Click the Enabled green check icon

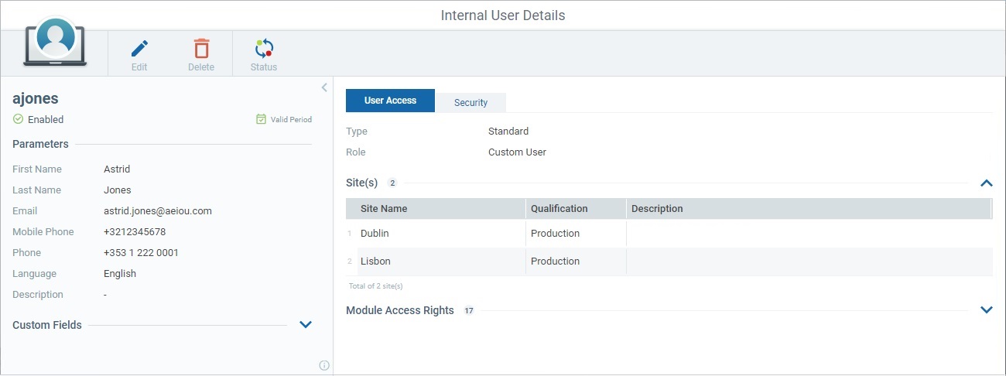coord(18,119)
